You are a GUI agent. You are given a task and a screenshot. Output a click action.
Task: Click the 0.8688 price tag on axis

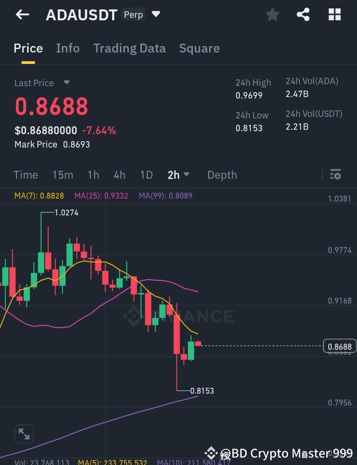pos(340,346)
